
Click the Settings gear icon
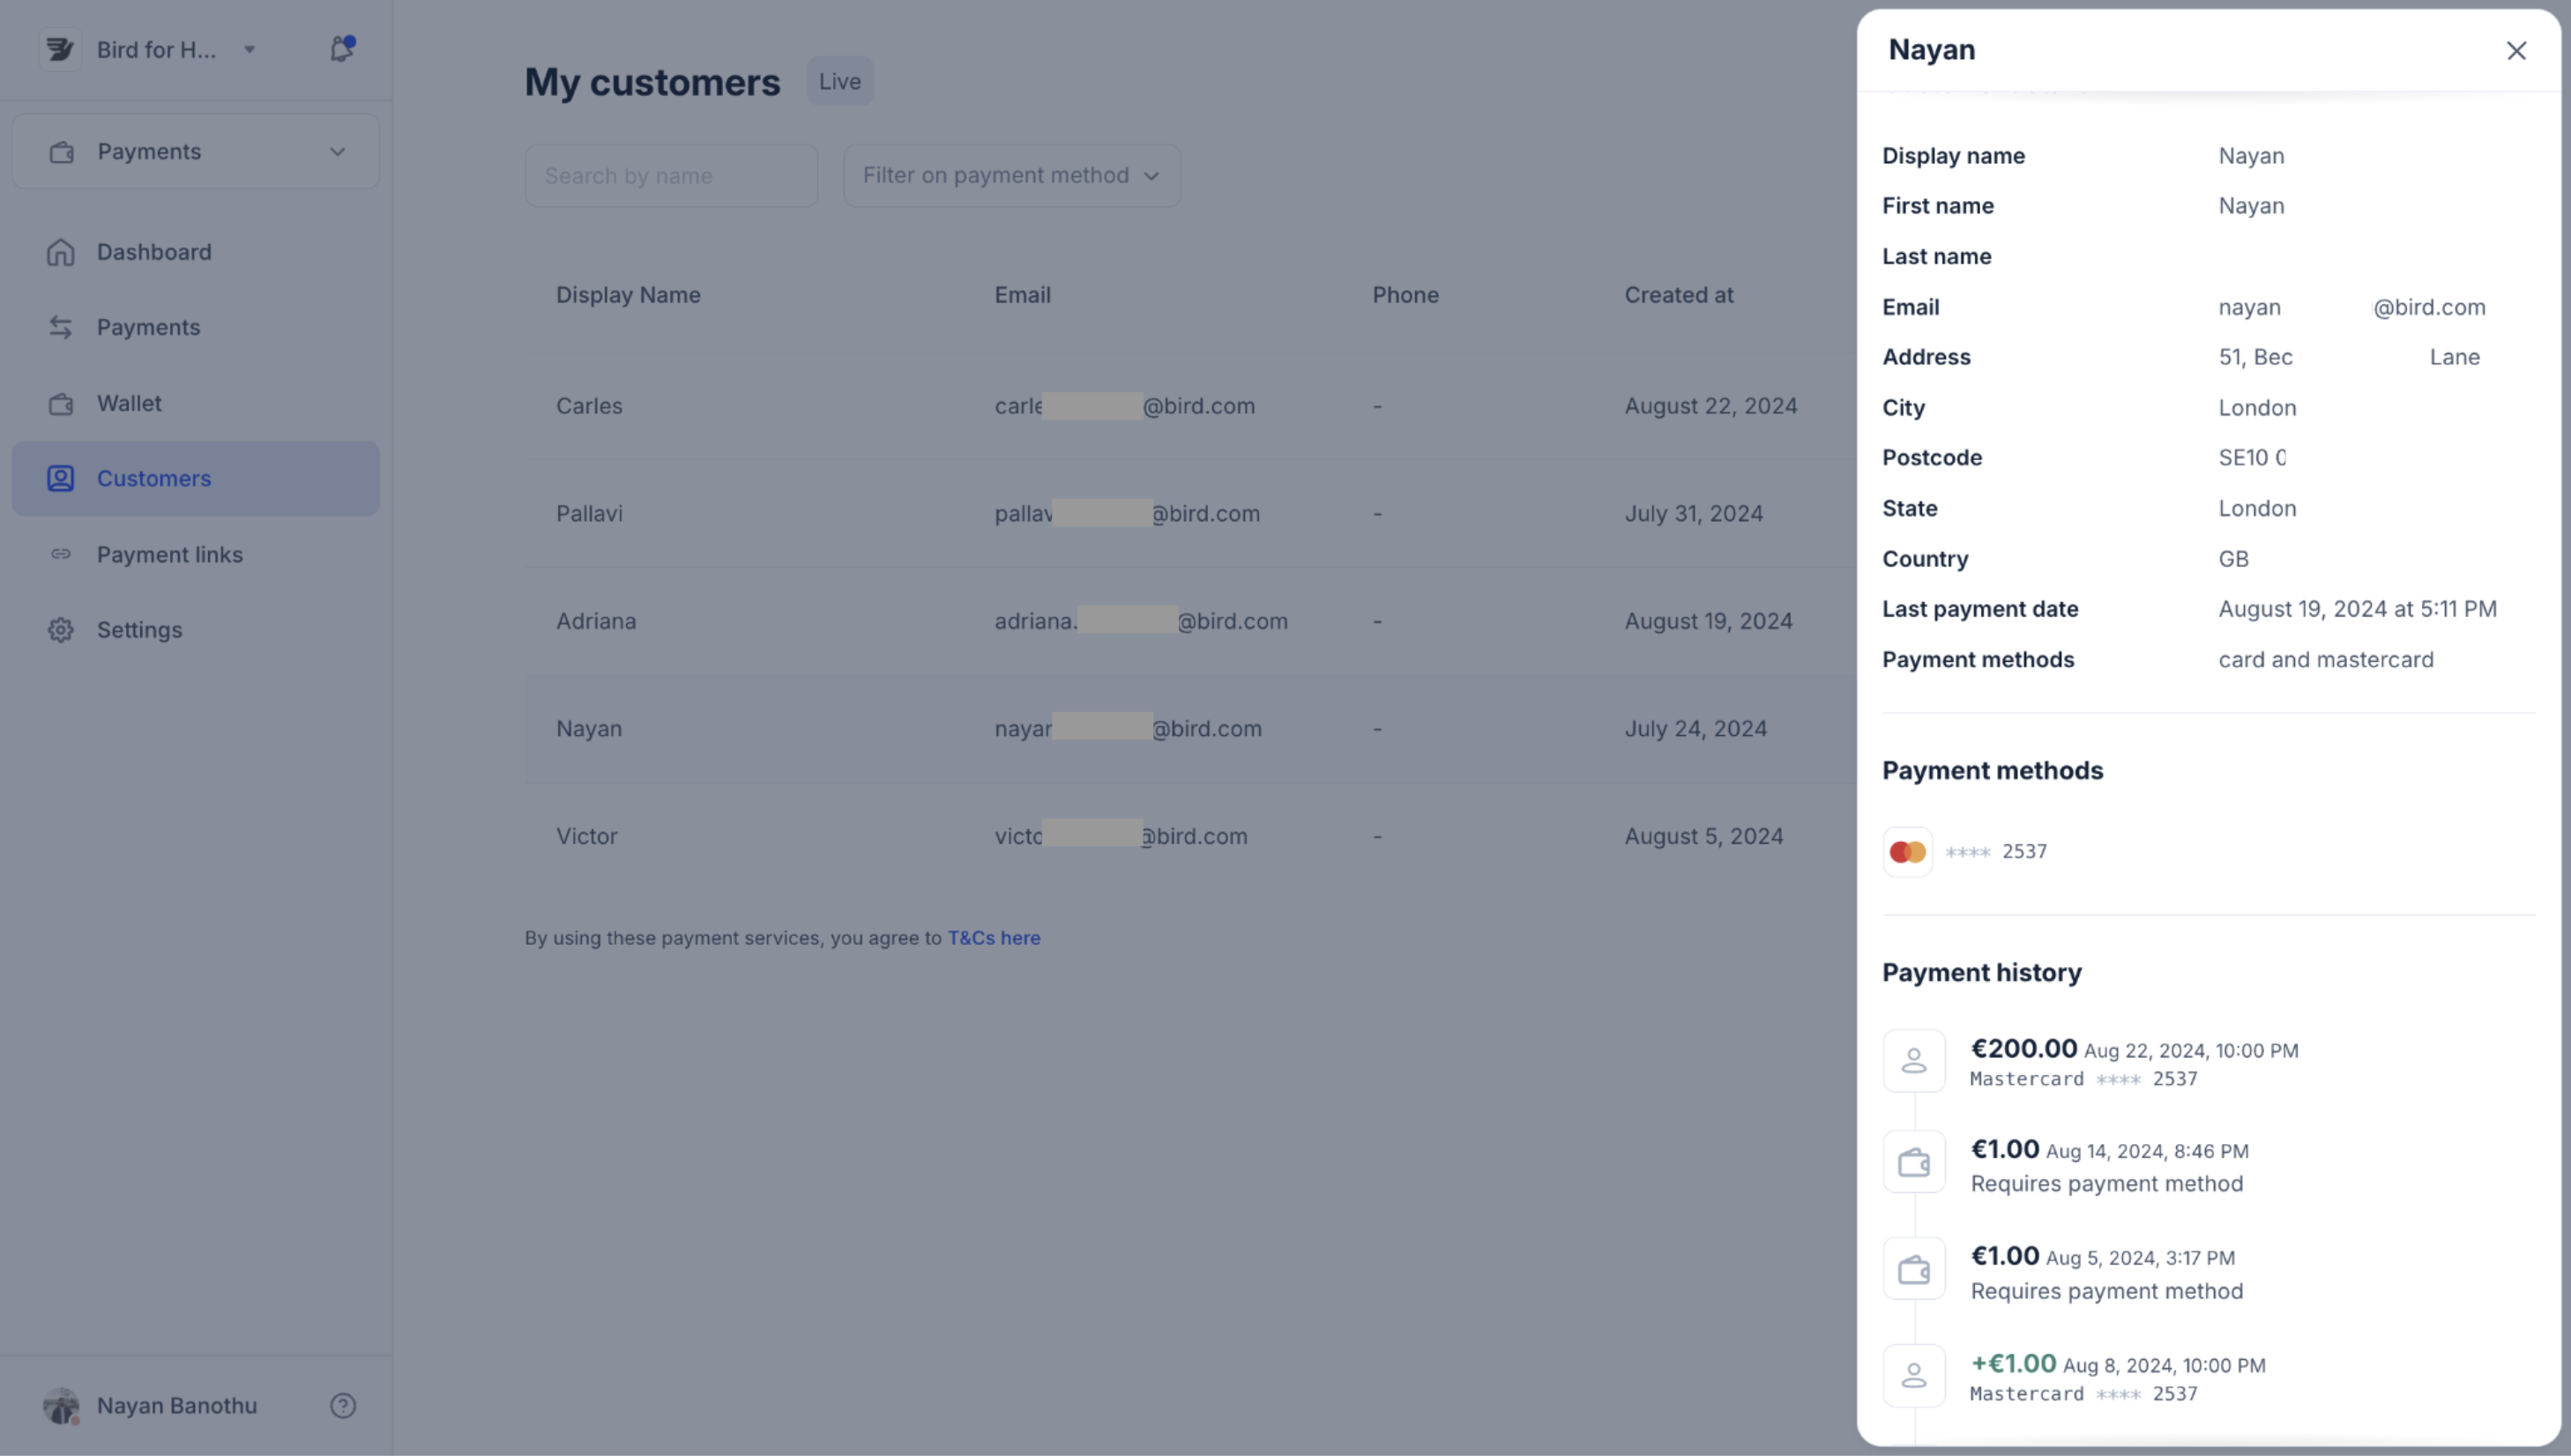tap(61, 630)
